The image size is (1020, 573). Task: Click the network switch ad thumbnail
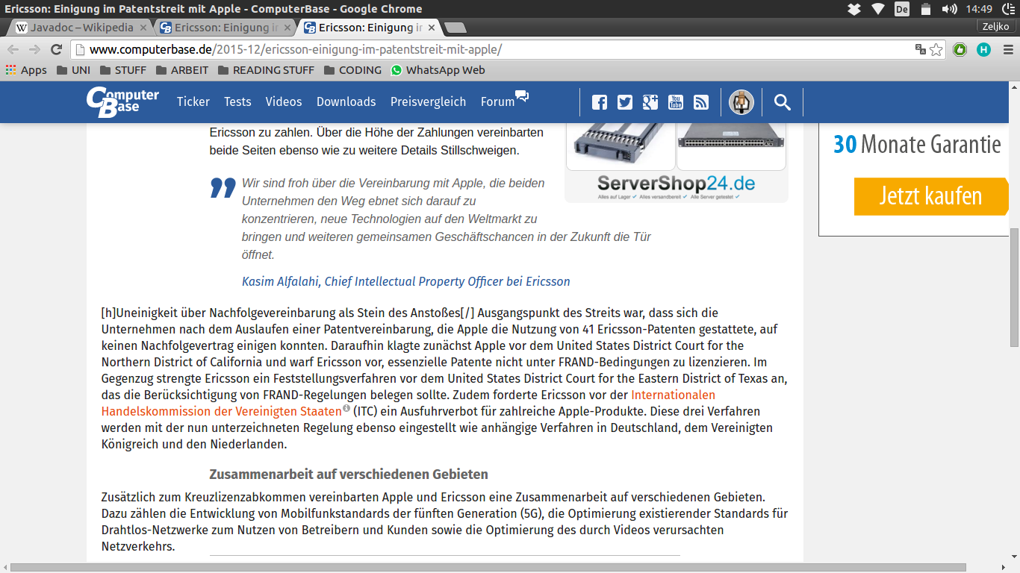coord(731,145)
